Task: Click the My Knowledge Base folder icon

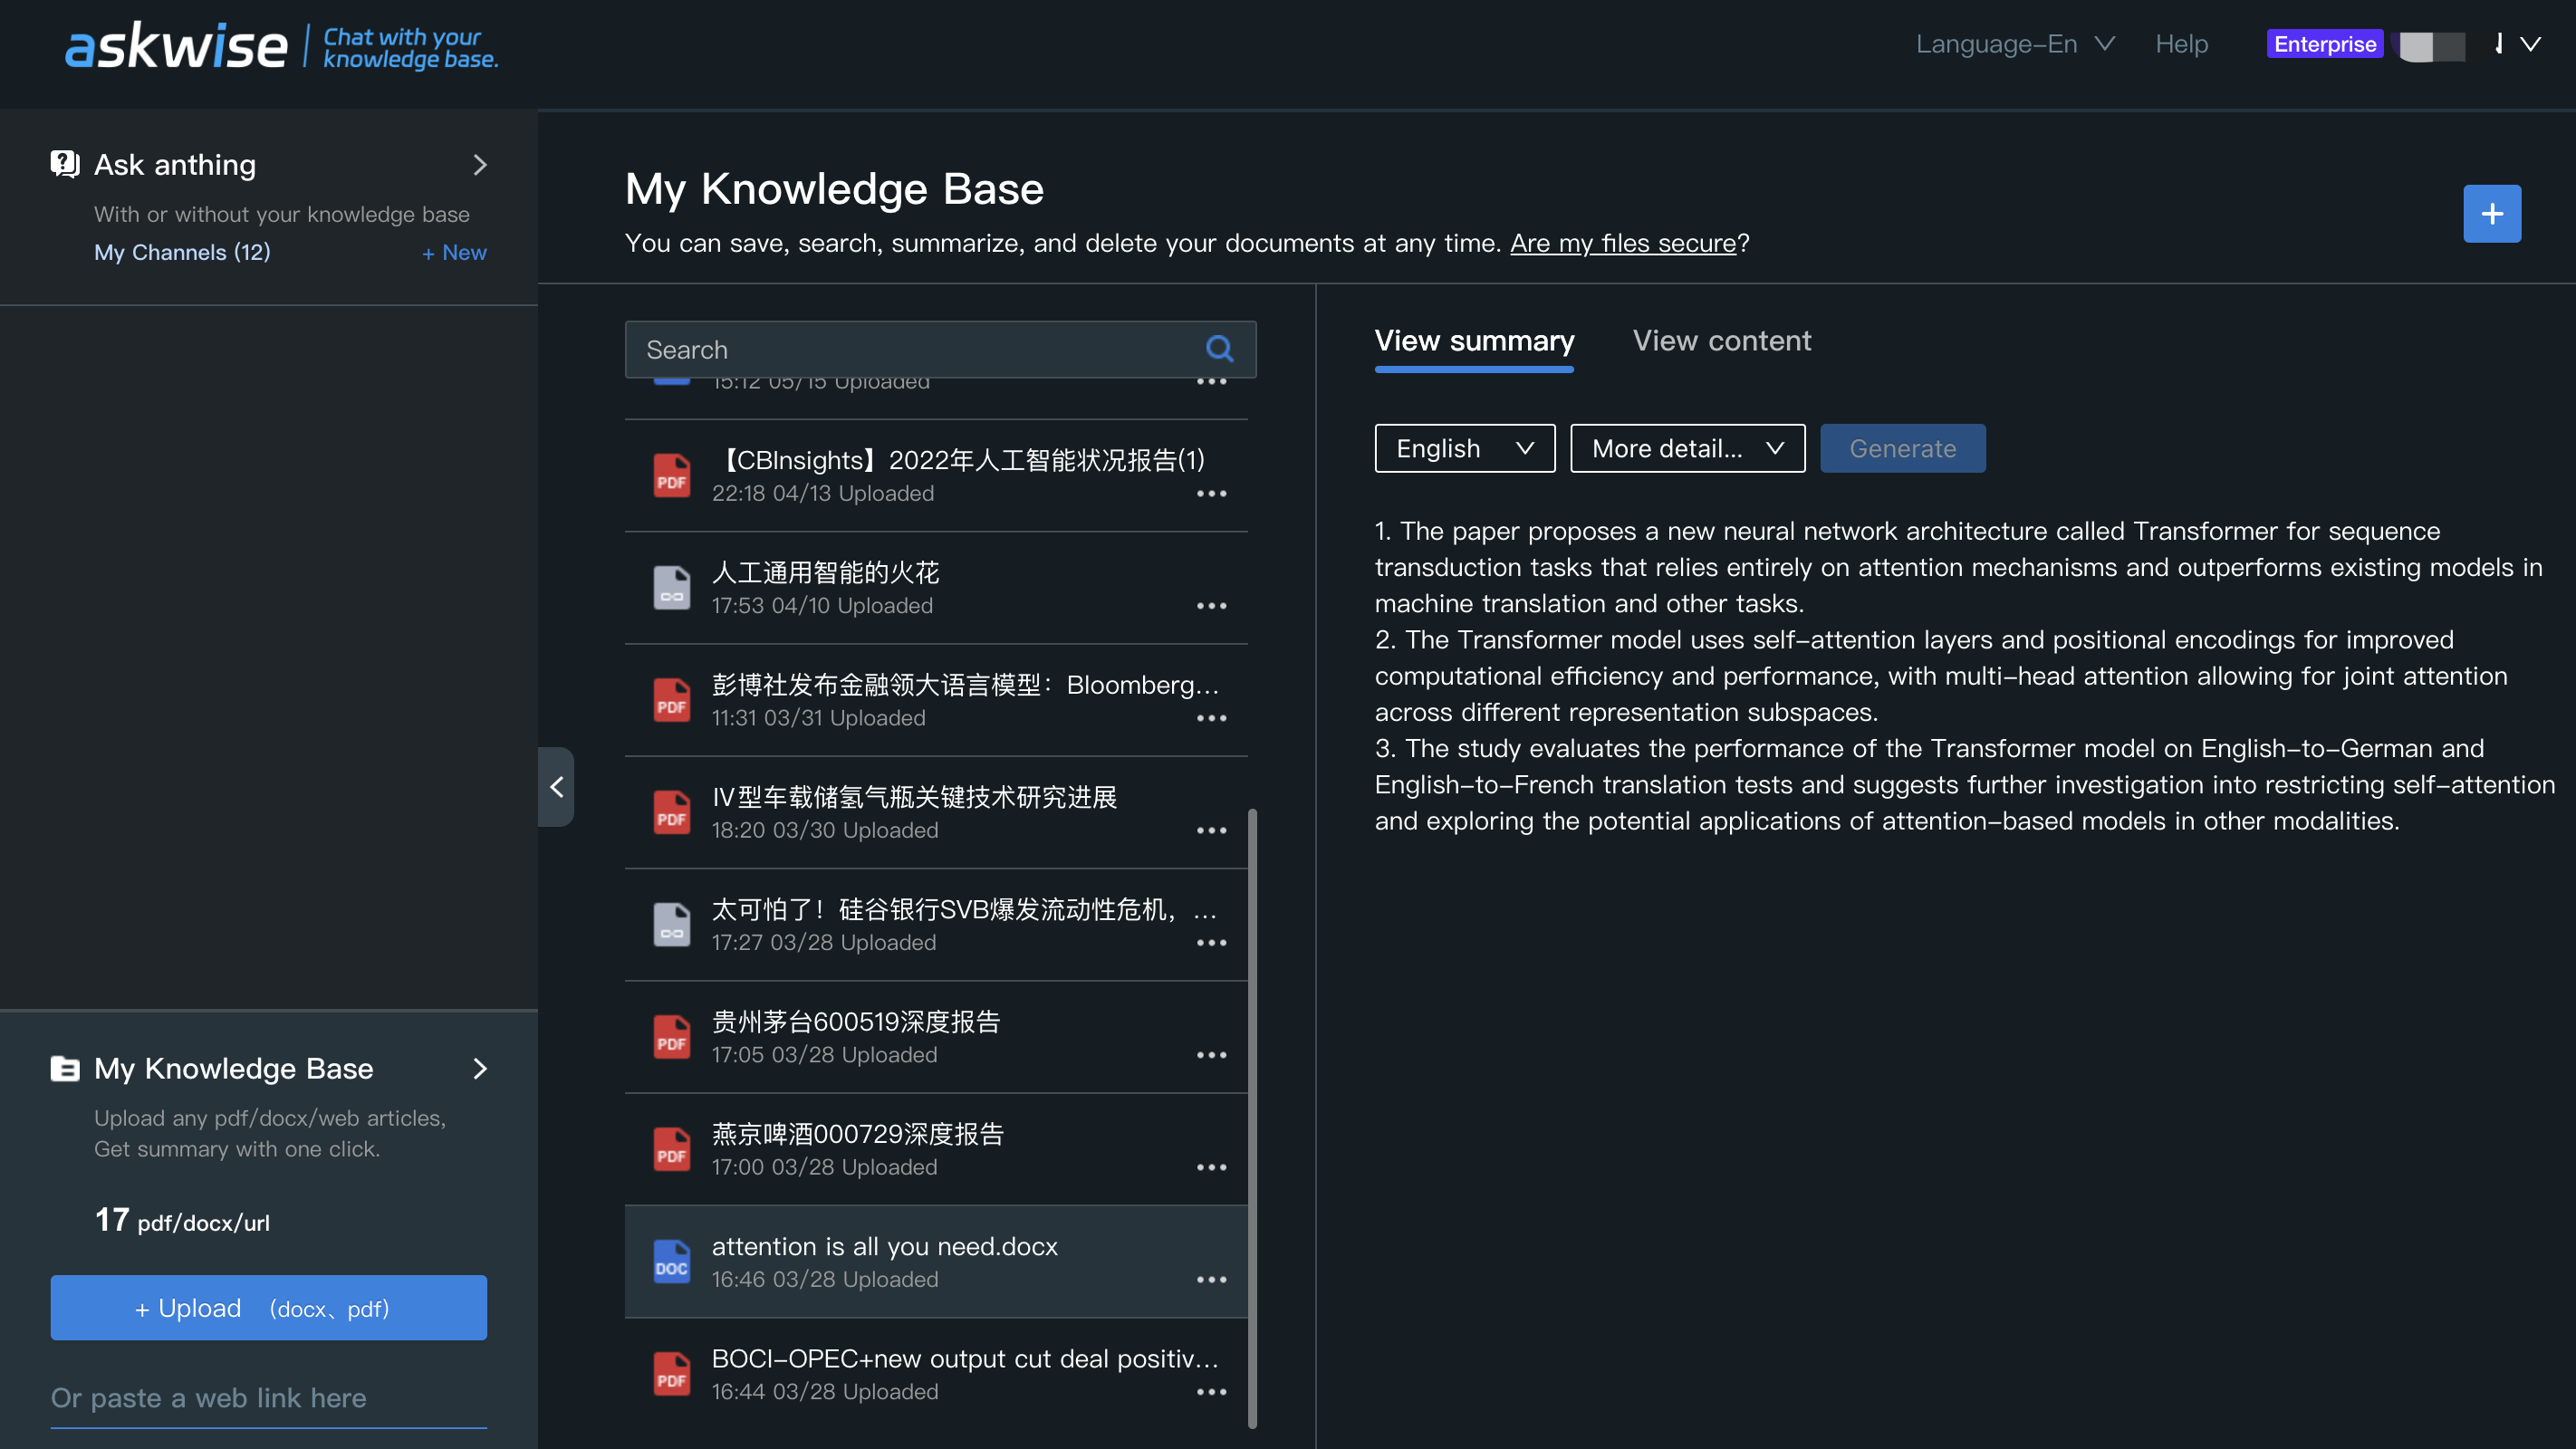Action: coord(65,1068)
